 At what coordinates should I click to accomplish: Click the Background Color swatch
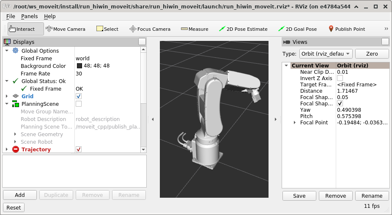click(x=79, y=66)
